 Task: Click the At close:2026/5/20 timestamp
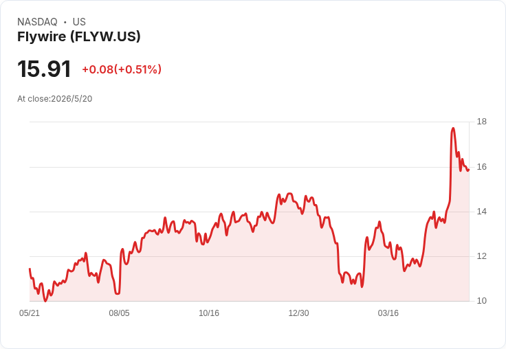55,99
